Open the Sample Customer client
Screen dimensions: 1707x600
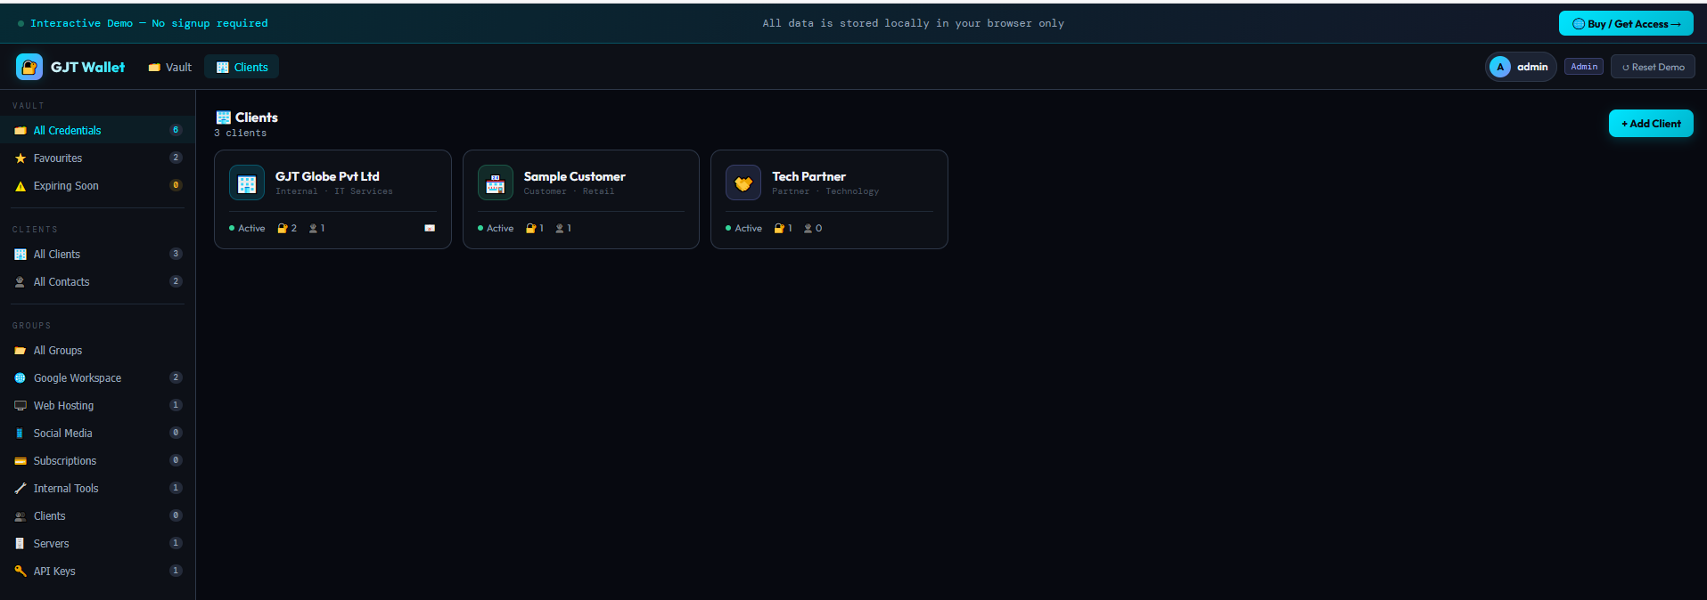click(581, 199)
